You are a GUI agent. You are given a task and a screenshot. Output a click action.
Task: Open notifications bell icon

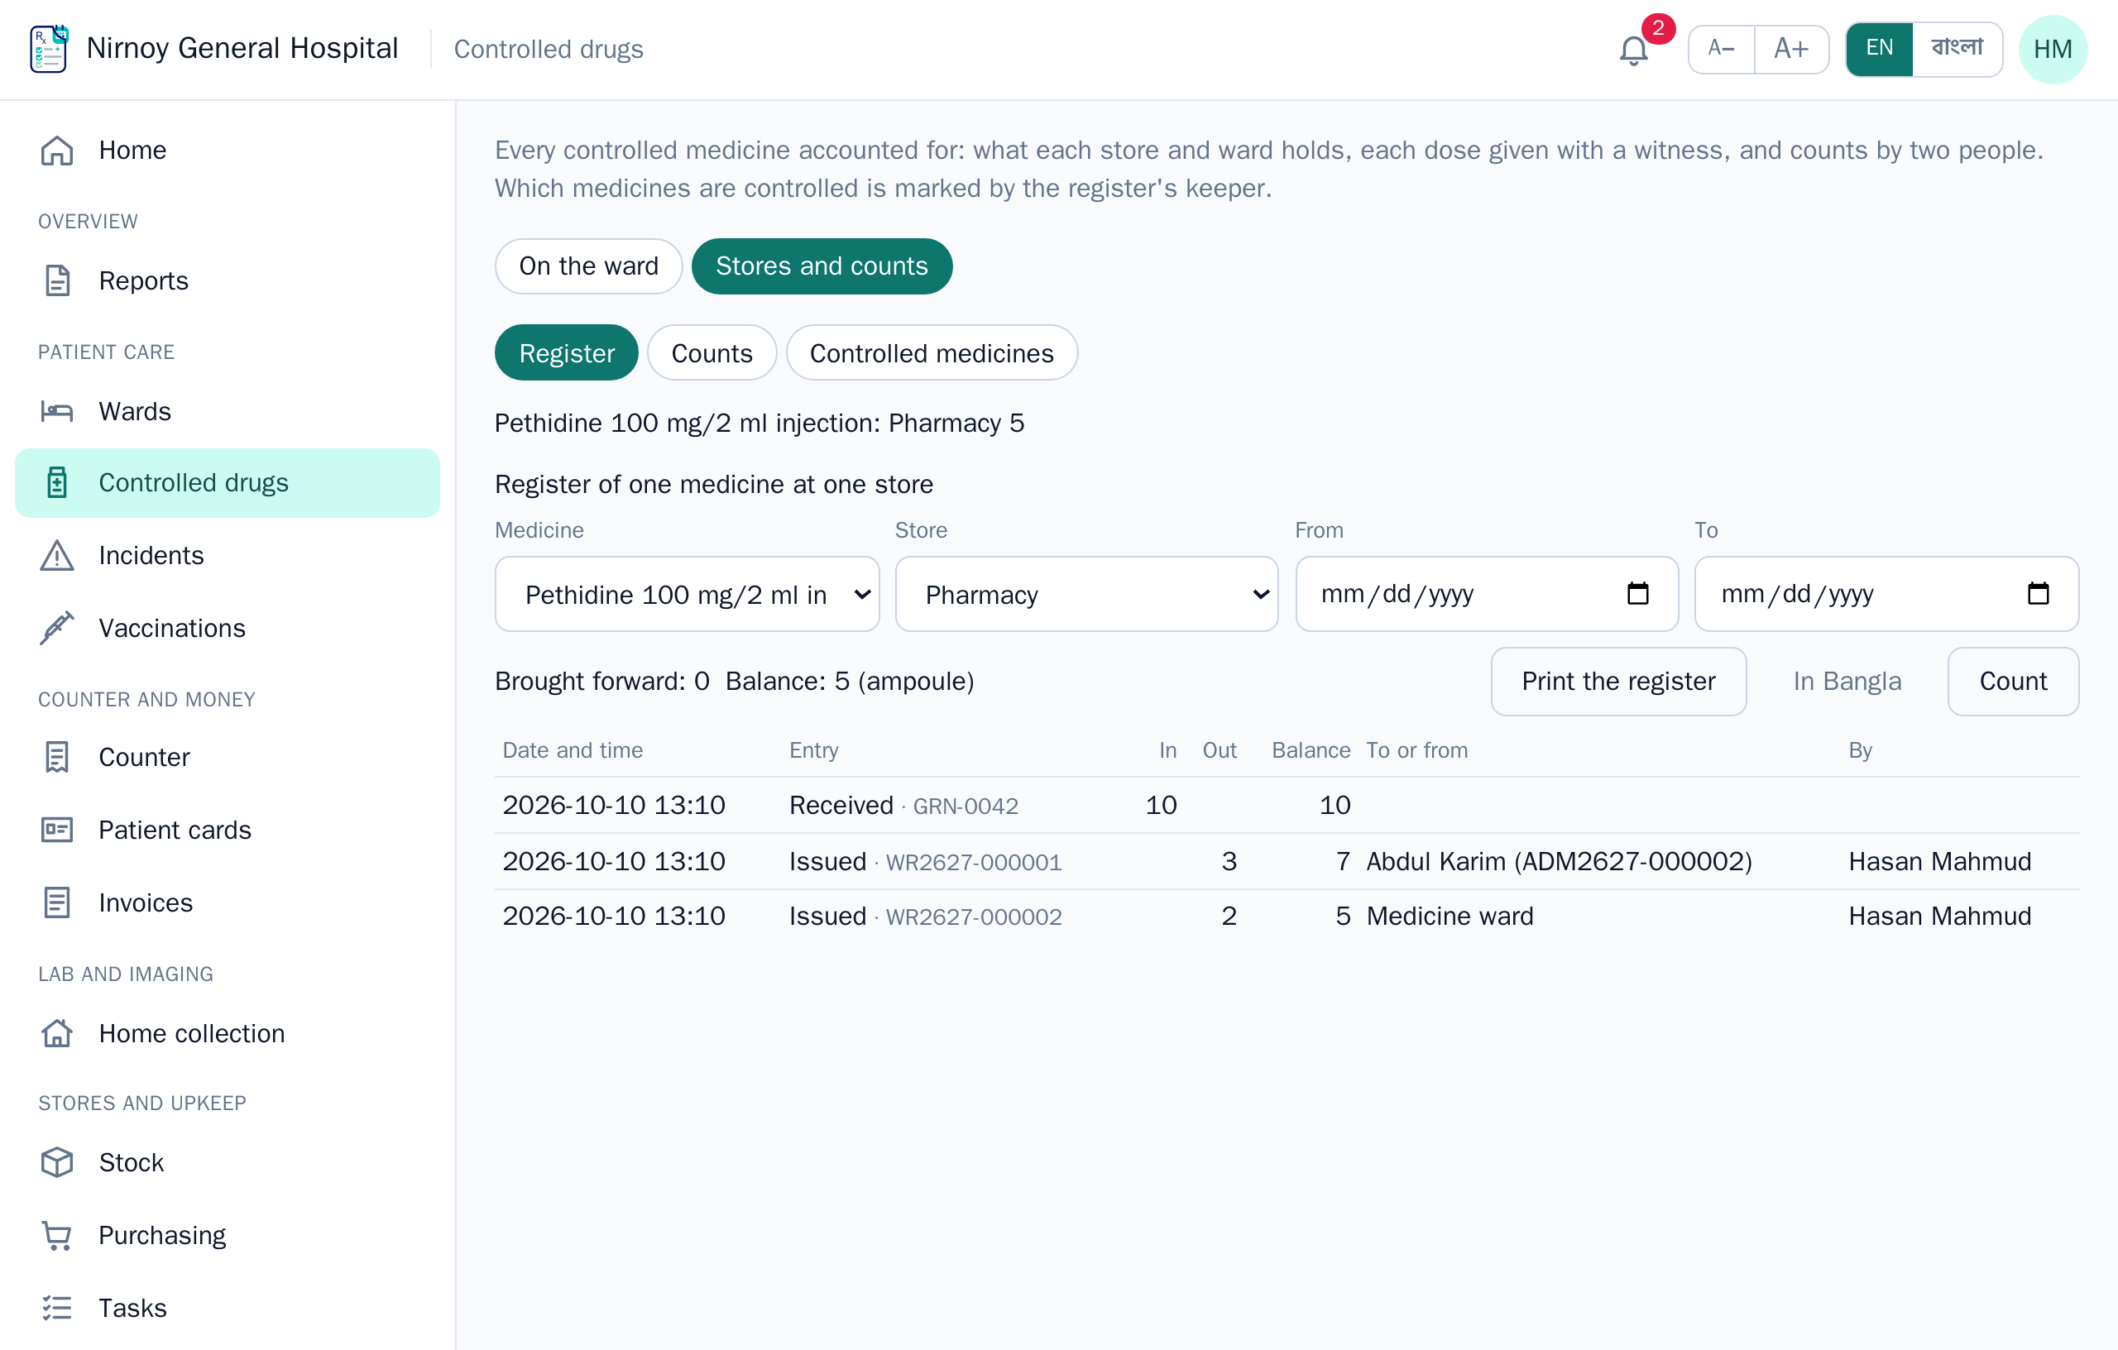coord(1633,50)
